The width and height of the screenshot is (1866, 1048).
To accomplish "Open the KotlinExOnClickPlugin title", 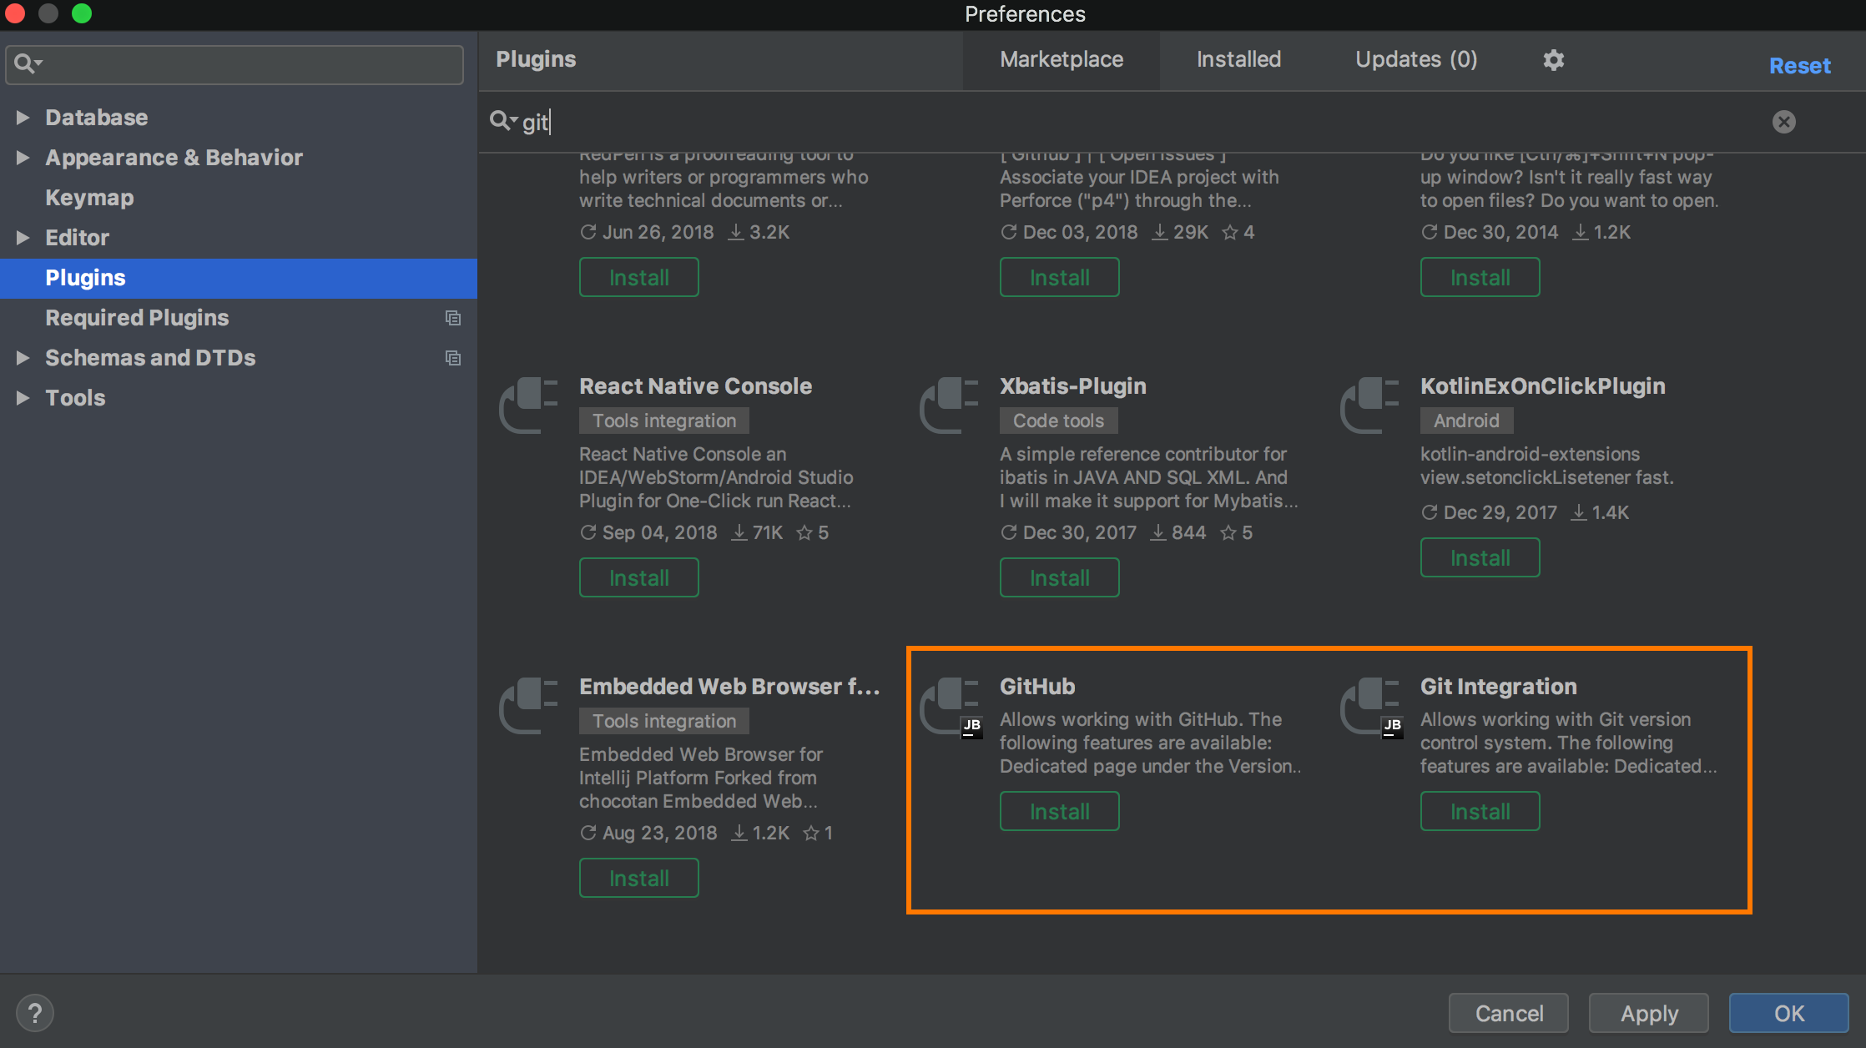I will coord(1543,386).
